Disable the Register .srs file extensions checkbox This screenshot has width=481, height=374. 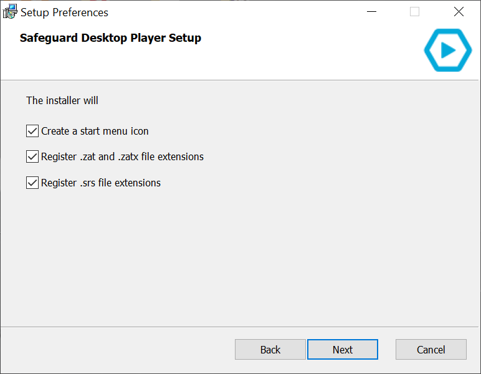32,183
